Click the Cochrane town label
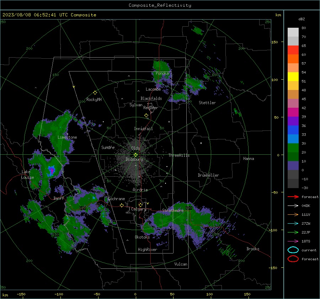The height and width of the screenshot is (299, 320). pyautogui.click(x=116, y=199)
